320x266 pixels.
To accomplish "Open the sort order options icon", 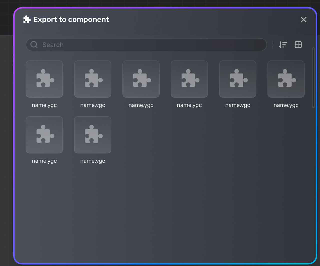I will (283, 45).
